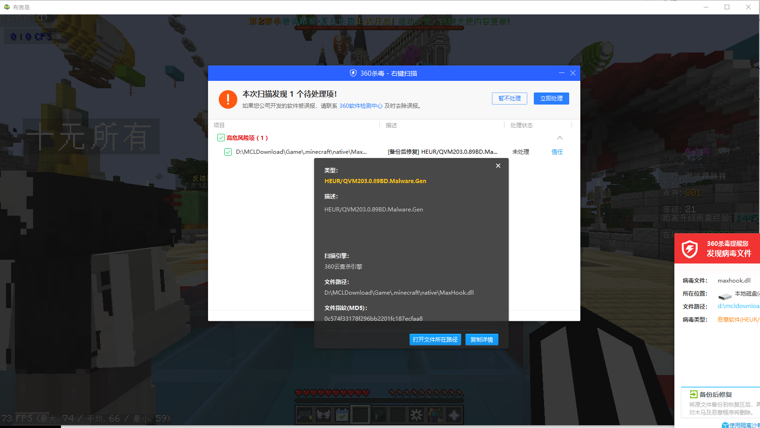Click the 本次扫描发现 1 个待处理项! heading
Image resolution: width=760 pixels, height=428 pixels.
[289, 94]
